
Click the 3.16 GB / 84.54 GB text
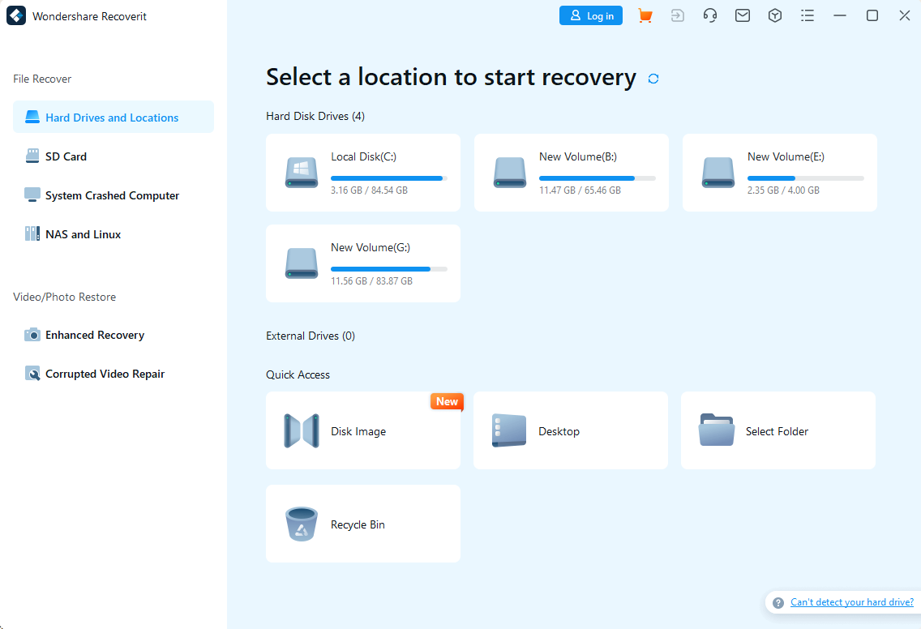(369, 190)
